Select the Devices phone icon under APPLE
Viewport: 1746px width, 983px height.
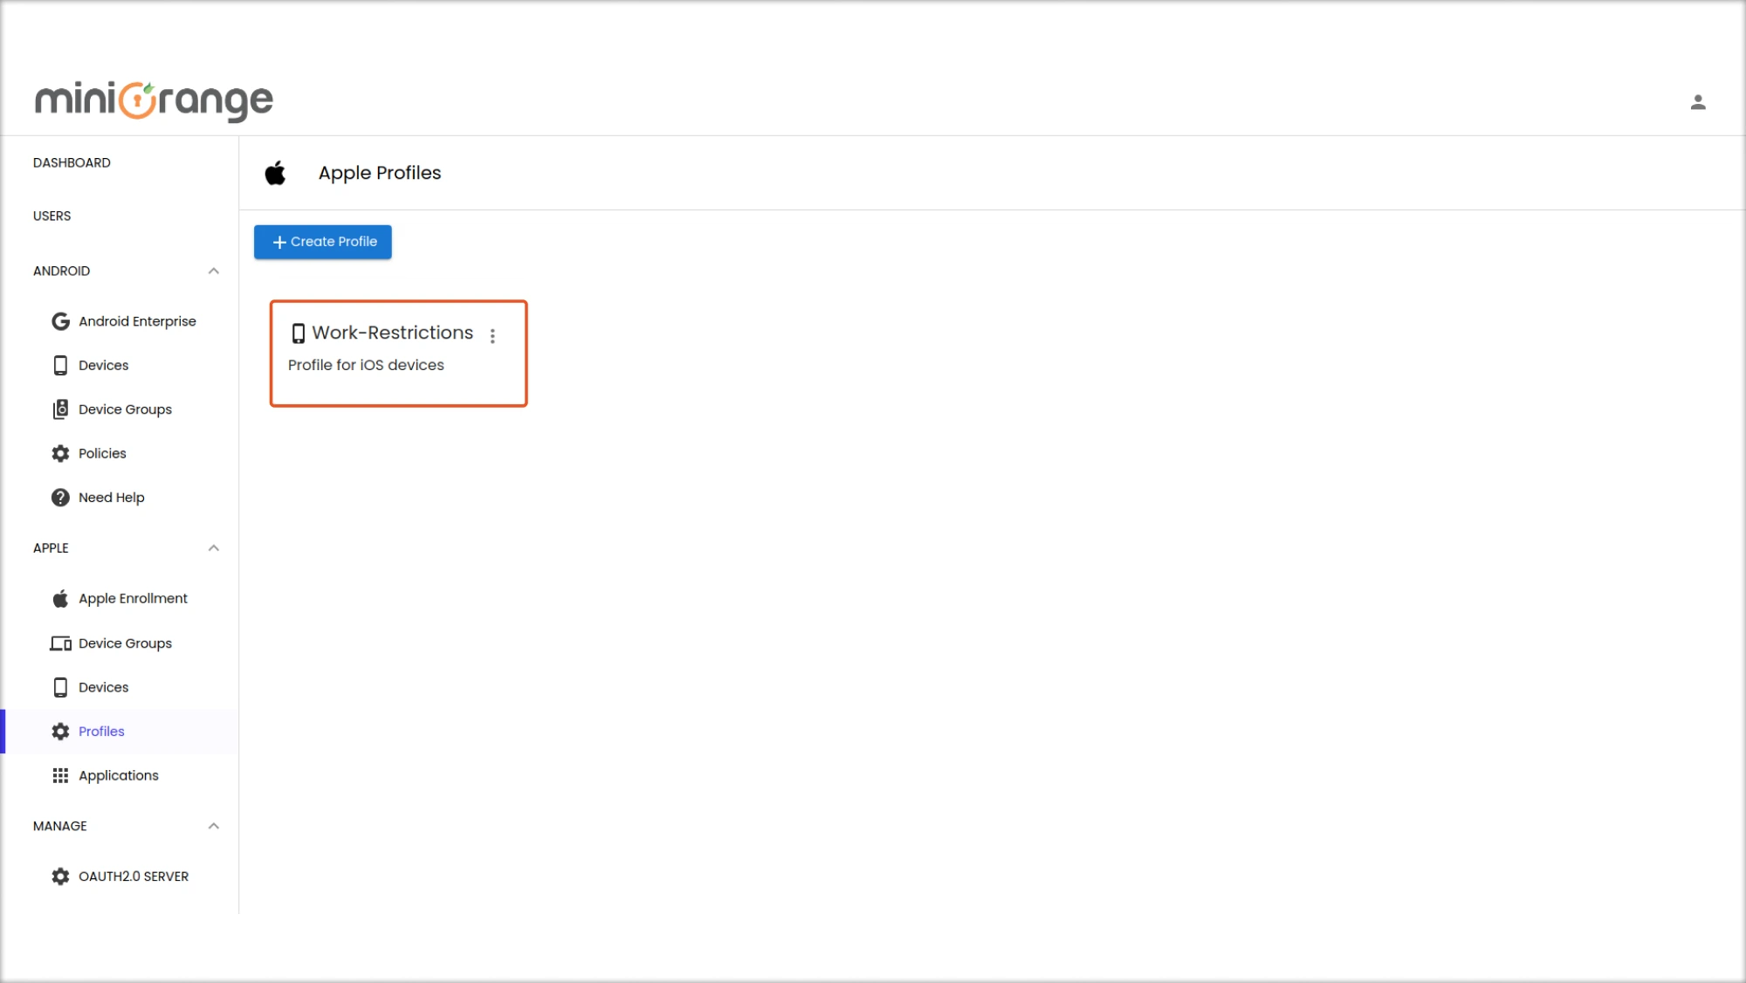tap(59, 687)
